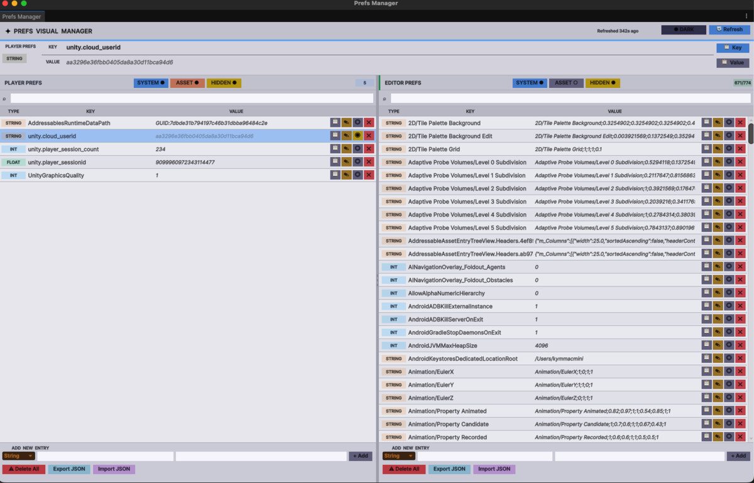Copy the AndroidJVMMaxHeapSize entry with its clipboard icon

pos(707,345)
